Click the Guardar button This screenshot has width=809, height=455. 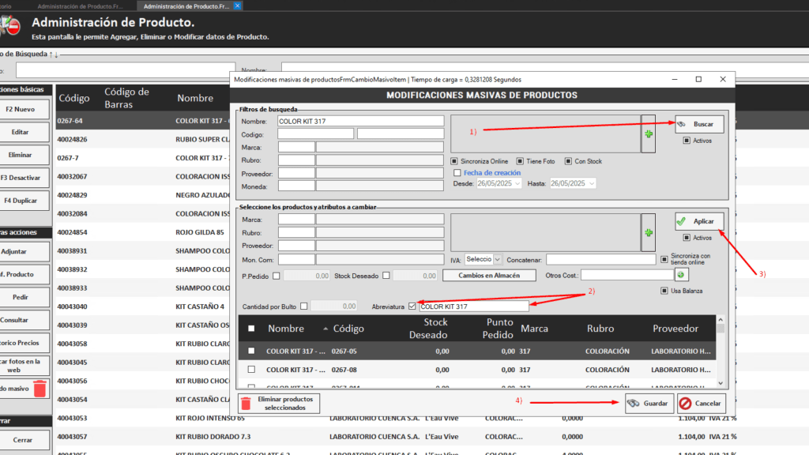coord(649,404)
